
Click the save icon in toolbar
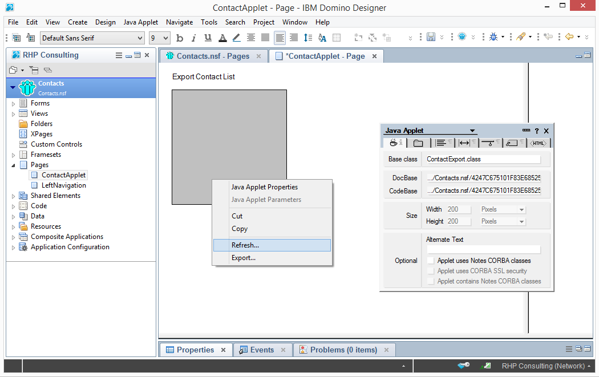[x=431, y=38]
